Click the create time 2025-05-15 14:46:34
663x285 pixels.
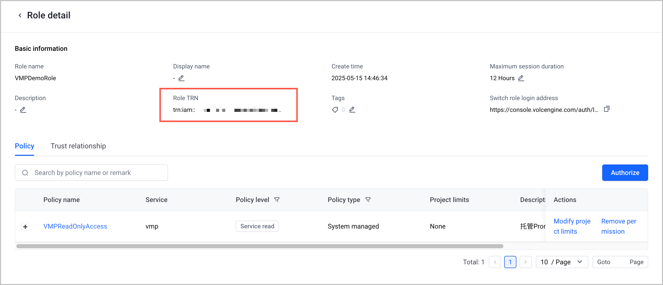(359, 78)
